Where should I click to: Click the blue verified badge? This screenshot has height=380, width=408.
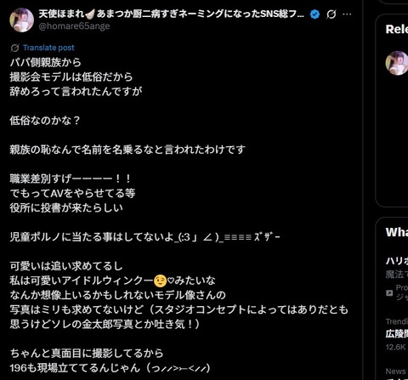314,14
